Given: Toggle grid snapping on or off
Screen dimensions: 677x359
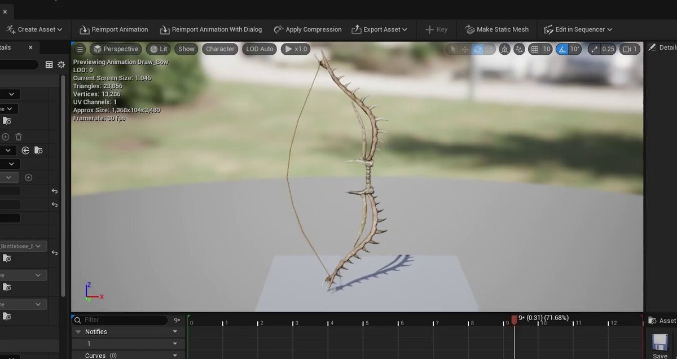Looking at the screenshot, I should (534, 49).
